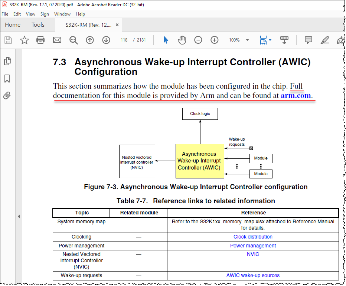
Task: Select the S32K-RM document tab
Action: pos(88,25)
